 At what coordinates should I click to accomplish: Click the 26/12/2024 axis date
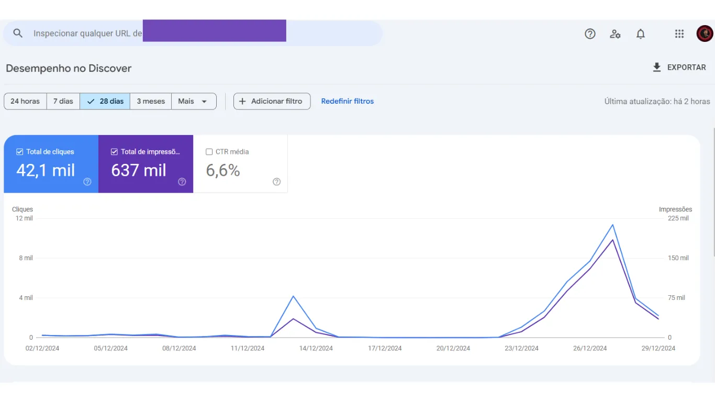590,349
